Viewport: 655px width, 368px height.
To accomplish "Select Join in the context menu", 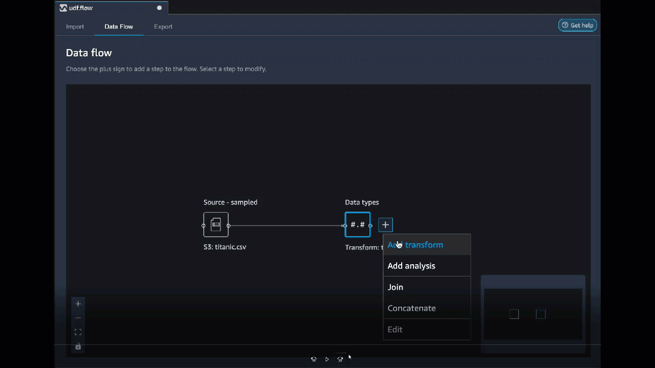I will point(395,287).
